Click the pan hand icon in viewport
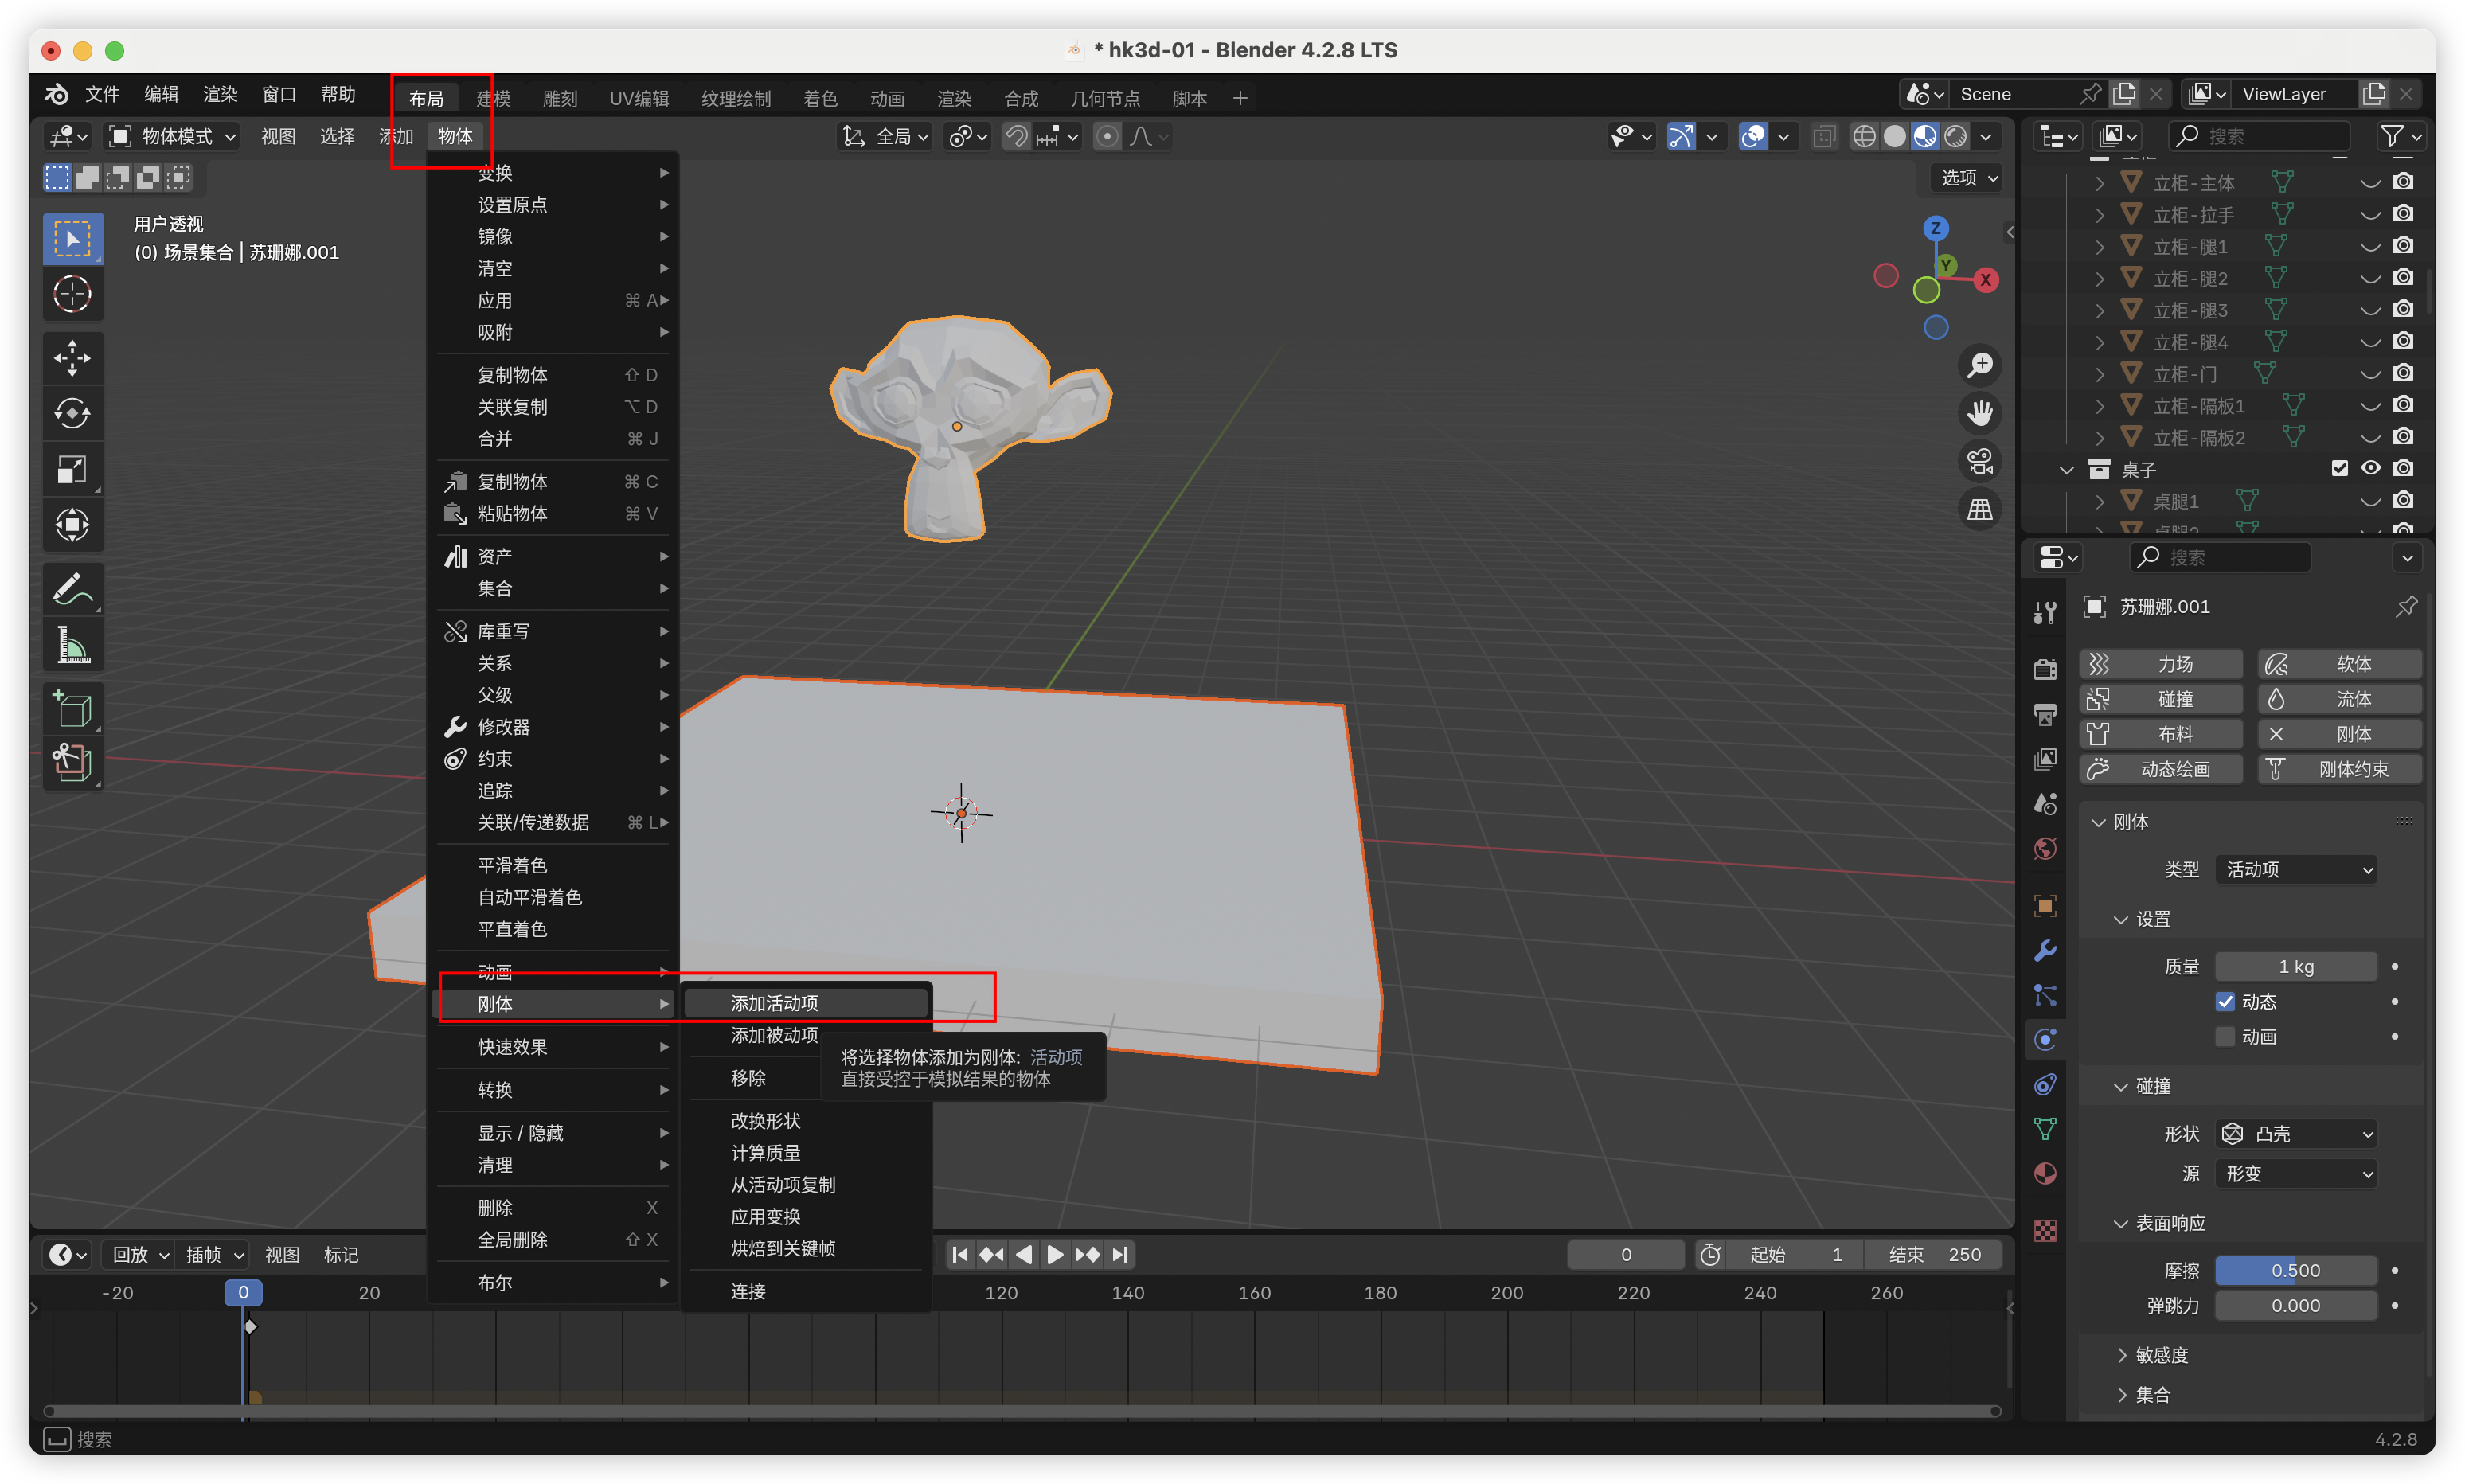Viewport: 2465px width, 1484px height. tap(1979, 413)
